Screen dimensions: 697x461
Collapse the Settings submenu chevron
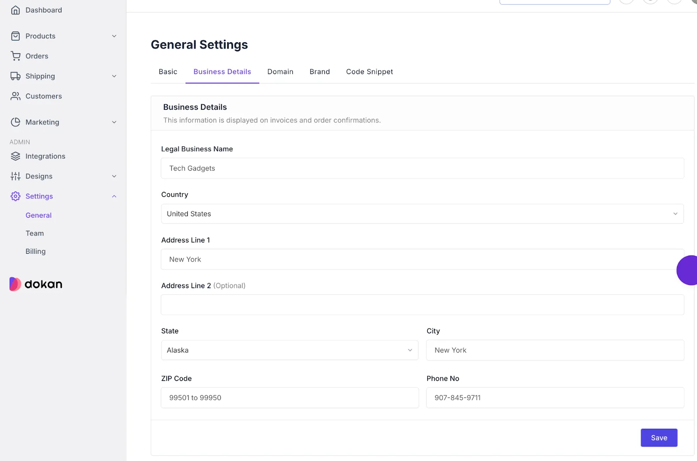tap(114, 196)
